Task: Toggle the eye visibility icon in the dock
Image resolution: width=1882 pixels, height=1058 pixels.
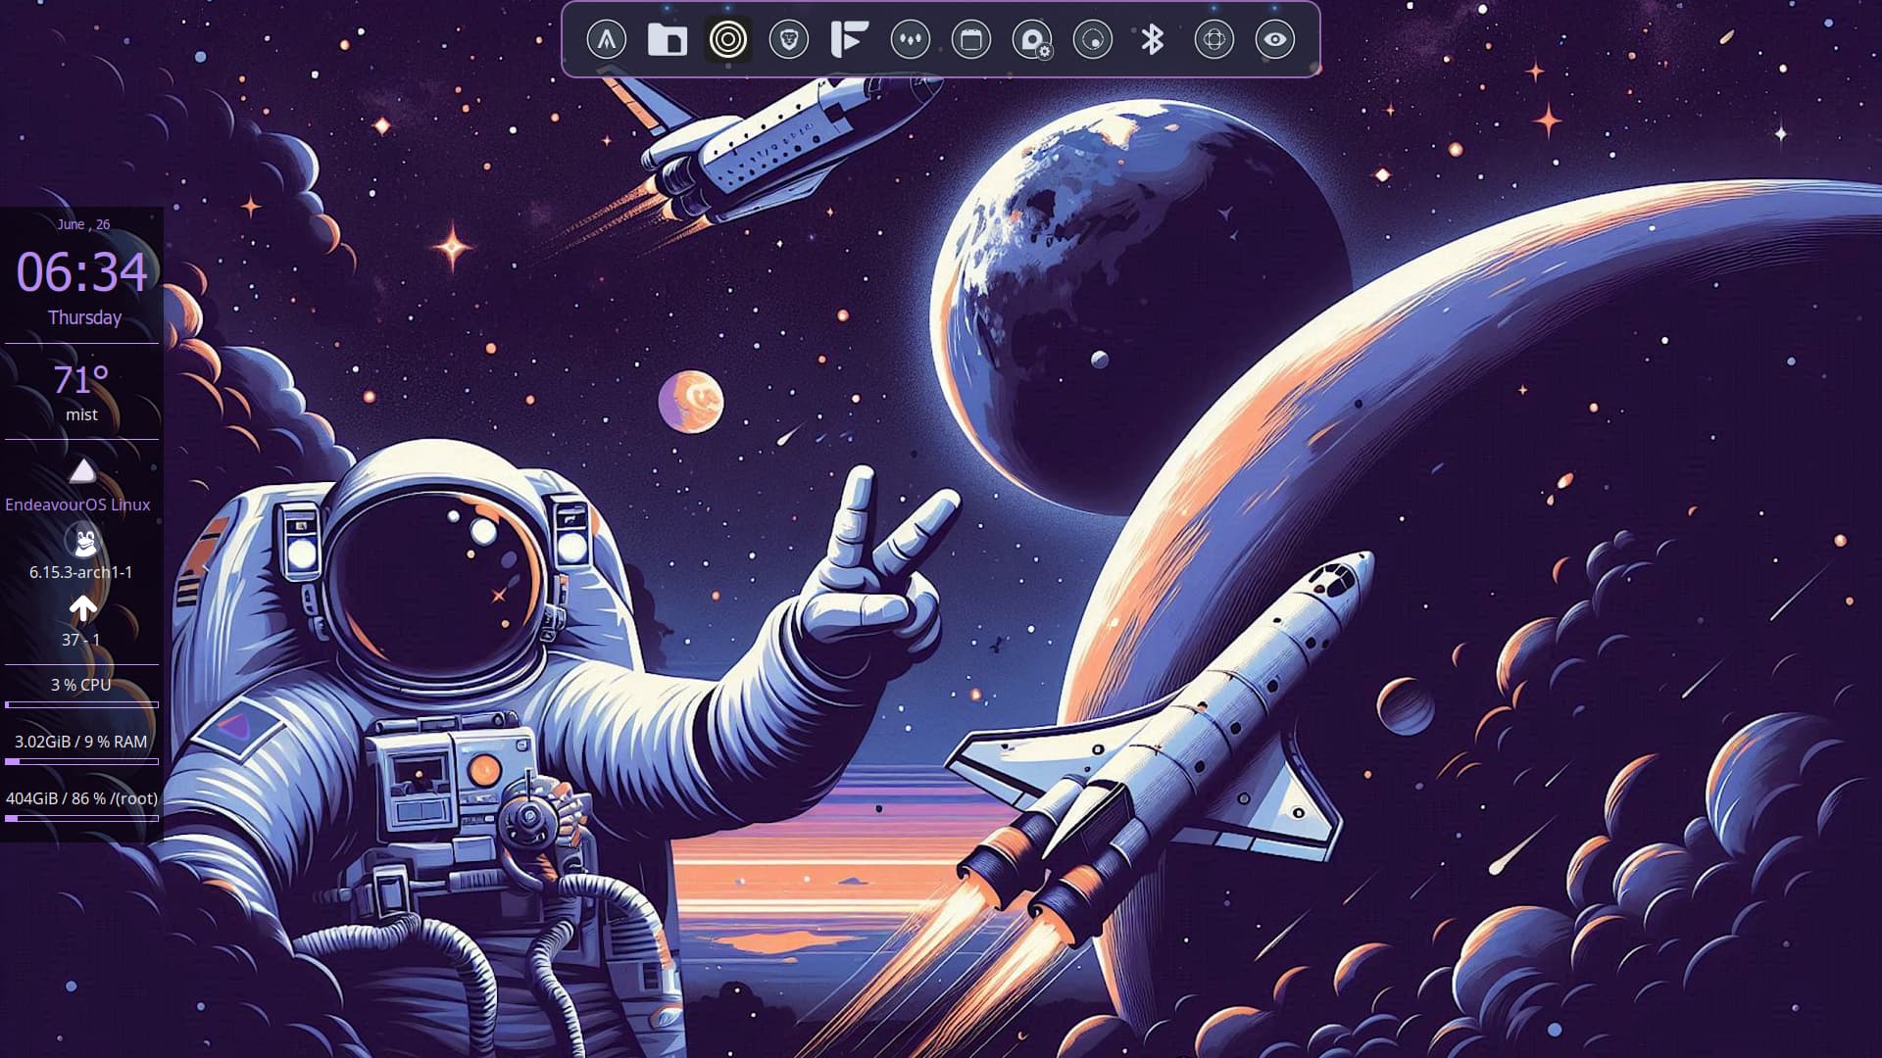Action: point(1275,40)
